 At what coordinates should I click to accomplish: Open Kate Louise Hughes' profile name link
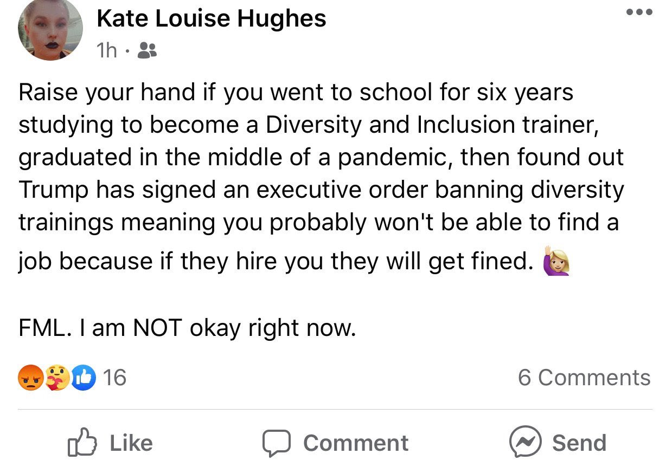[x=212, y=18]
